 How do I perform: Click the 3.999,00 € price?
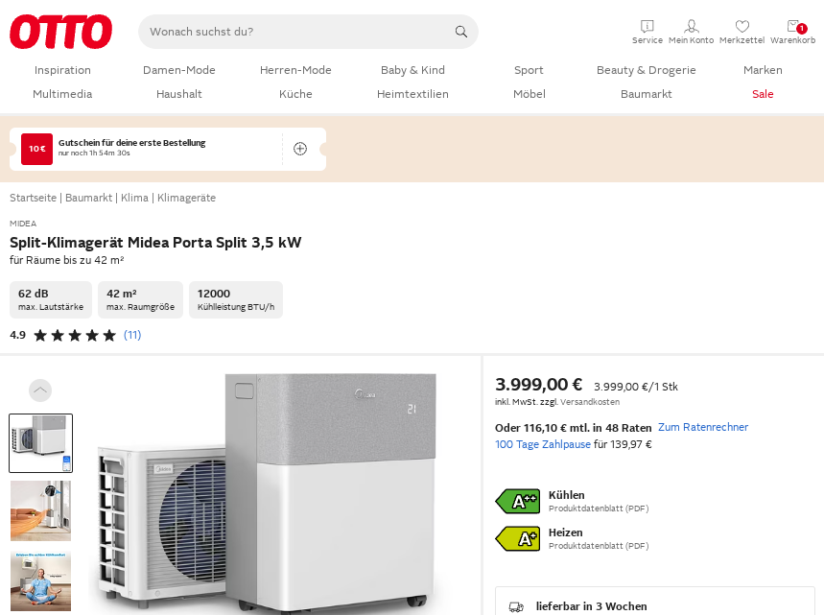539,384
